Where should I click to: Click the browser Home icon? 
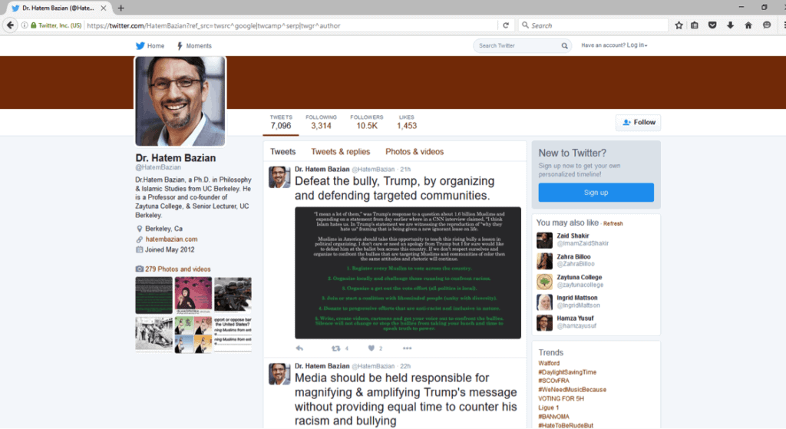[748, 25]
